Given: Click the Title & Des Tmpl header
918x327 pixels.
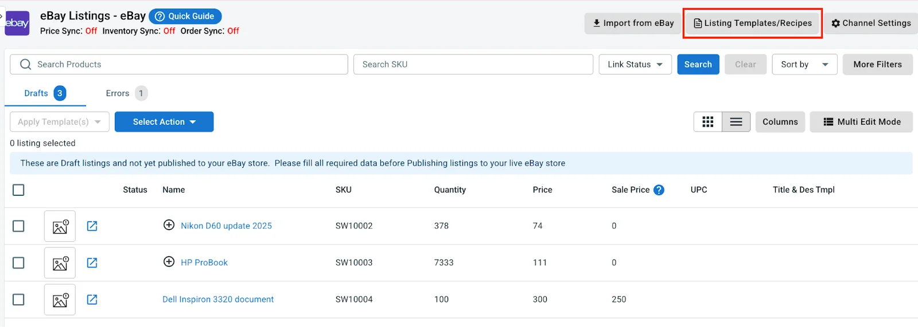Looking at the screenshot, I should [x=803, y=190].
